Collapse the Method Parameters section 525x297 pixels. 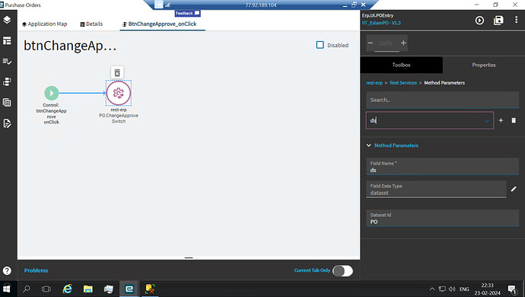(x=368, y=145)
